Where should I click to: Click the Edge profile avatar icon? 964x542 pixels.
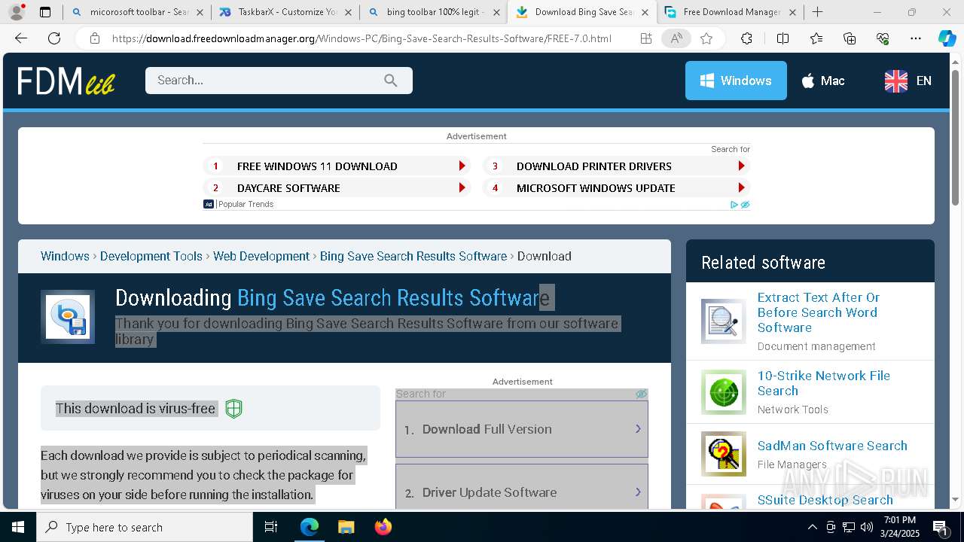[x=17, y=12]
